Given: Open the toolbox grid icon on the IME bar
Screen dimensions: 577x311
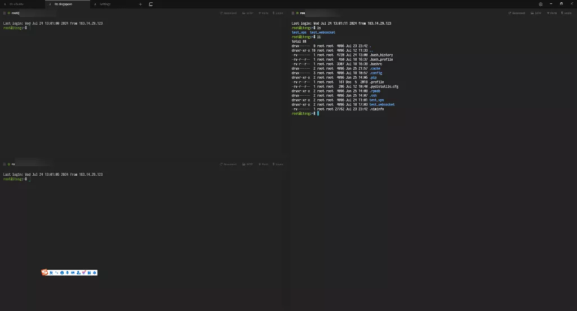Looking at the screenshot, I should pos(89,273).
